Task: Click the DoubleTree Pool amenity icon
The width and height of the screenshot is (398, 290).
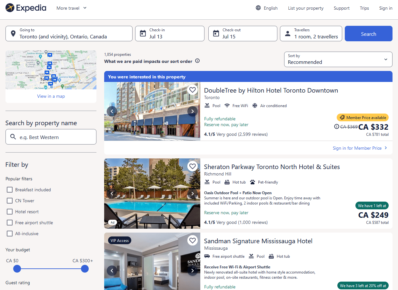Action: [x=207, y=105]
